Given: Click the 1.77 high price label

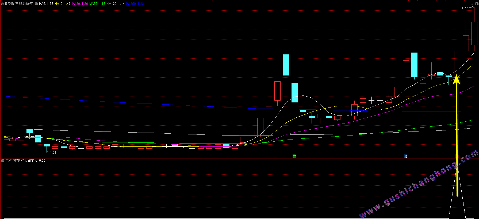Looking at the screenshot, I should pyautogui.click(x=465, y=8).
